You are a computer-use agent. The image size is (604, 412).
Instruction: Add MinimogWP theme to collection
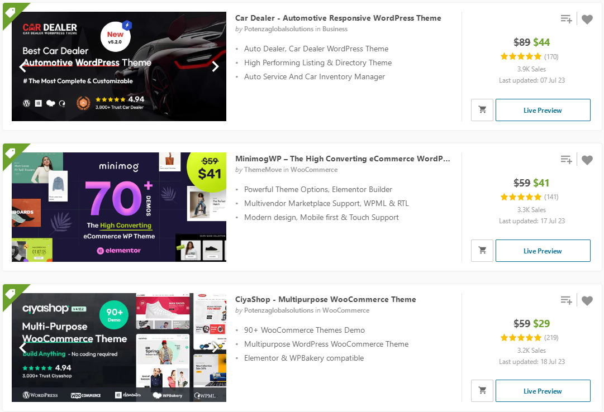tap(566, 160)
